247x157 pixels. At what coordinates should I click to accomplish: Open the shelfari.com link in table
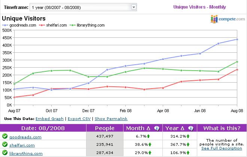[22, 145]
